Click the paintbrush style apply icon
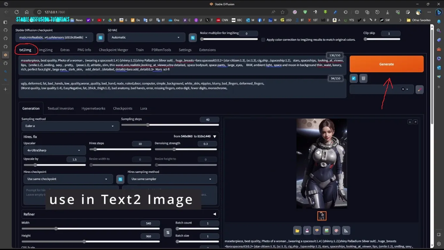This screenshot has width=444, height=250. coord(420,89)
